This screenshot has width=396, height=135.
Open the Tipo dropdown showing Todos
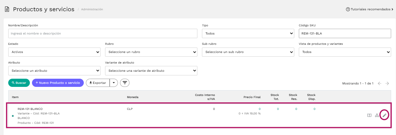click(248, 33)
